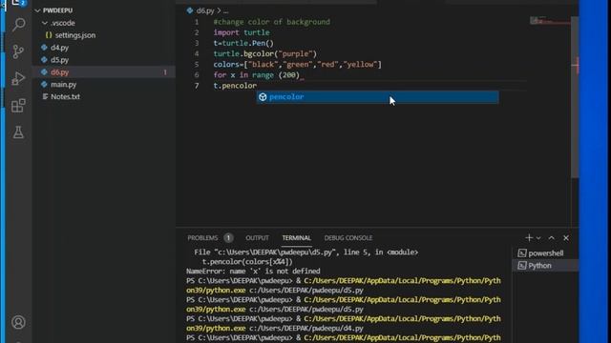Image resolution: width=611 pixels, height=343 pixels.
Task: Click the powershell terminal icon
Action: tap(522, 253)
